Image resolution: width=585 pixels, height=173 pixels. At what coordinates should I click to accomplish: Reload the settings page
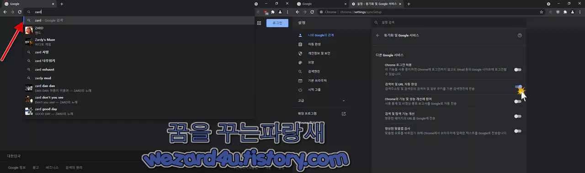(x=312, y=12)
